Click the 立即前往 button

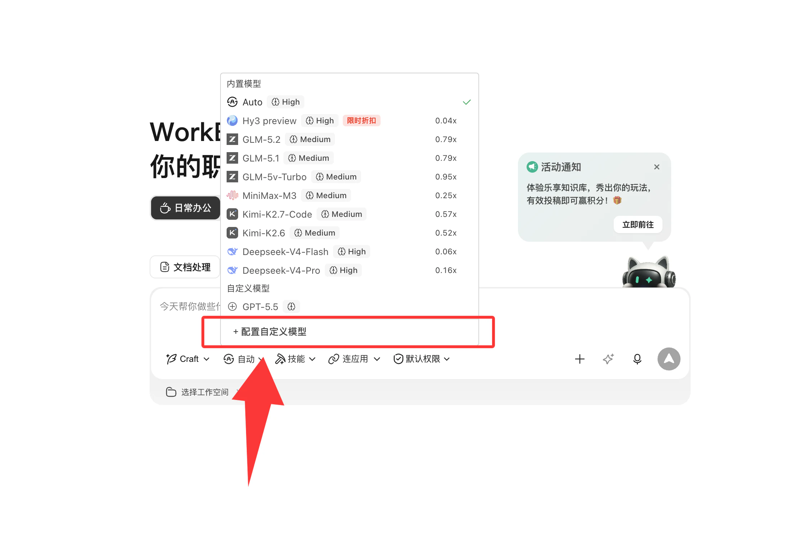[638, 225]
